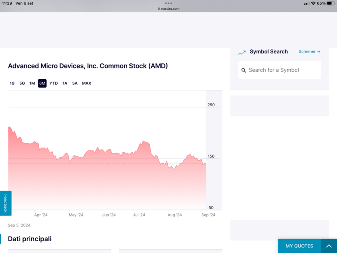Focus the 'Search for a Symbol' field
The height and width of the screenshot is (253, 337).
(282, 70)
